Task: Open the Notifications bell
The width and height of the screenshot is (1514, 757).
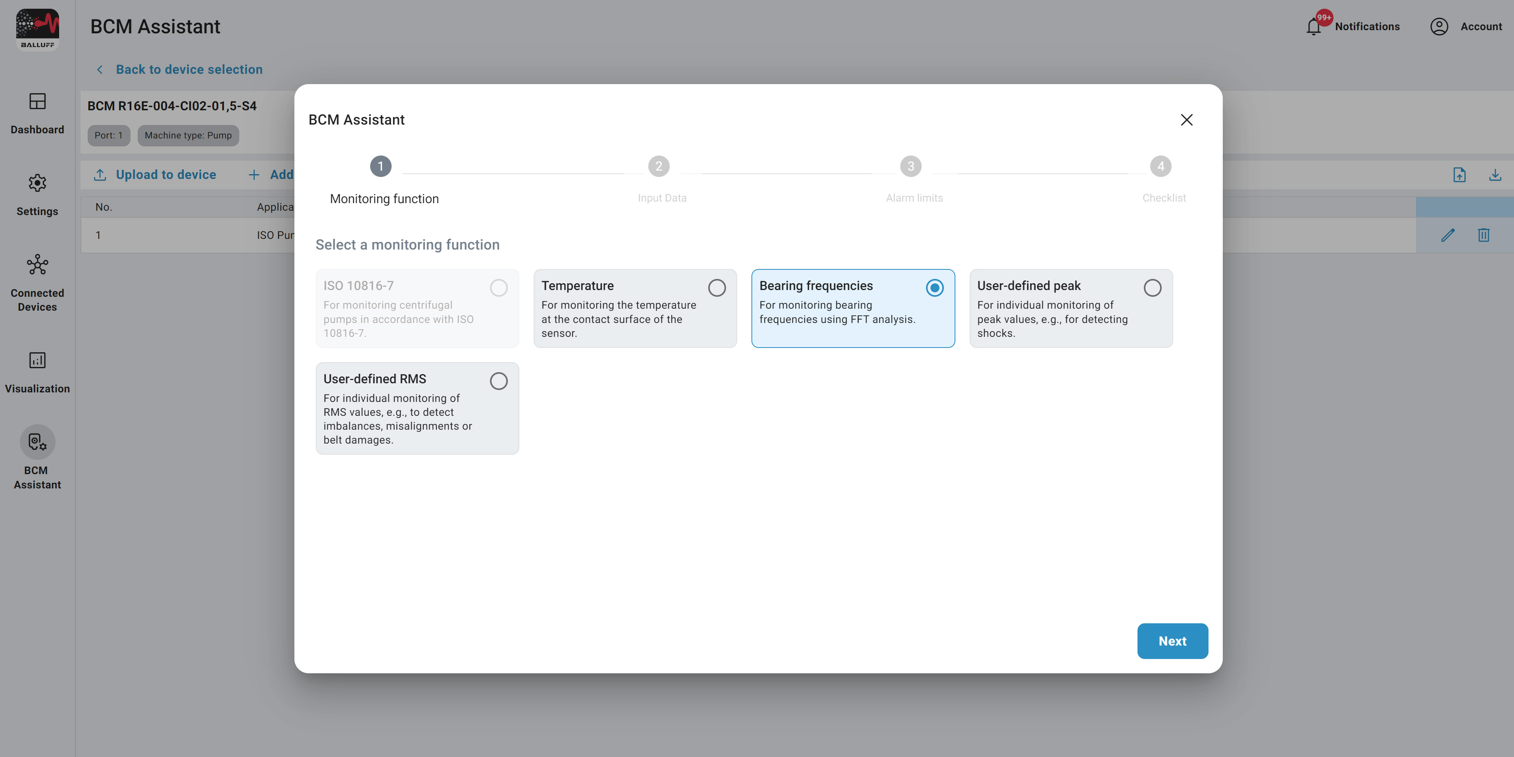Action: (x=1314, y=27)
